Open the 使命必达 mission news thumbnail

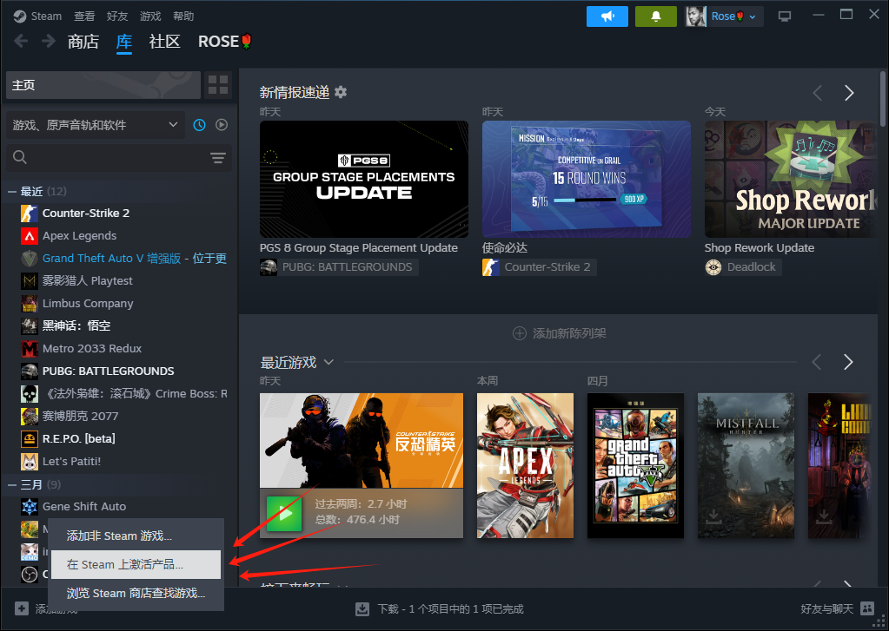click(587, 179)
